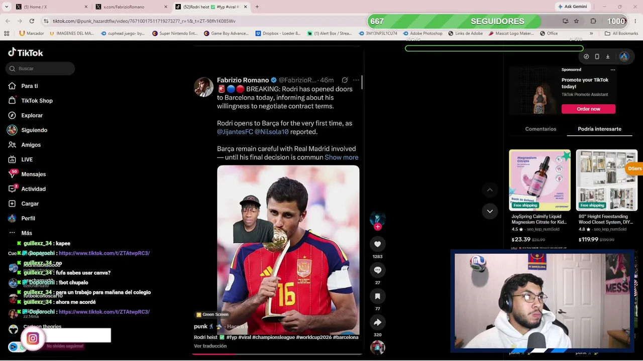Expand the Más sidebar menu
643x361 pixels.
(20, 233)
